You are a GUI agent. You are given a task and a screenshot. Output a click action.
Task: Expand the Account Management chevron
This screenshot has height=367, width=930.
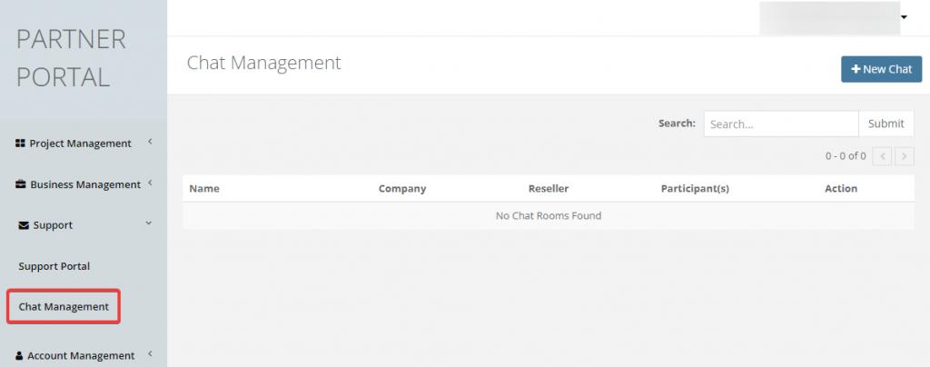pos(149,354)
